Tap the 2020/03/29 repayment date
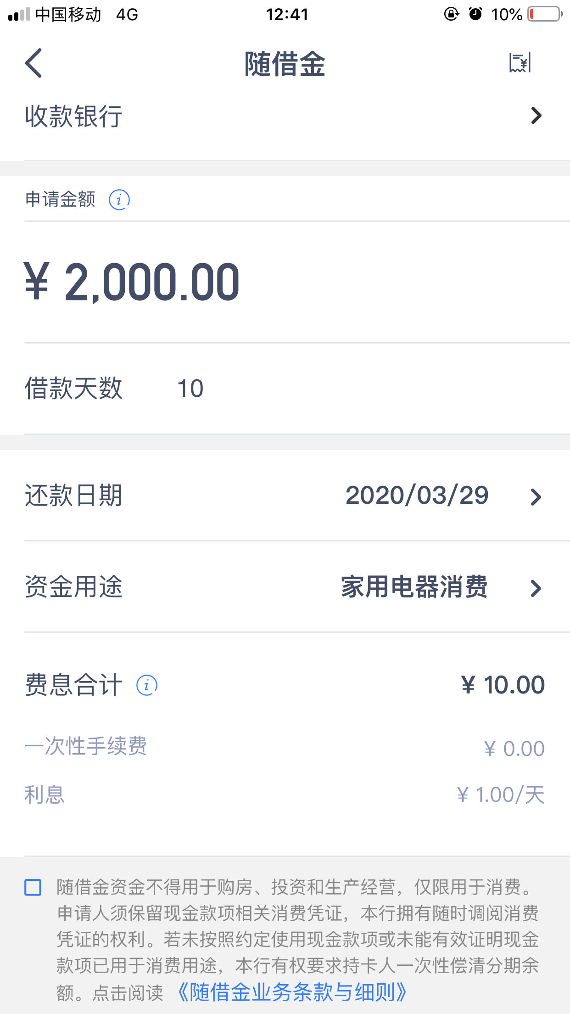Viewport: 570px width, 1014px height. click(x=417, y=496)
